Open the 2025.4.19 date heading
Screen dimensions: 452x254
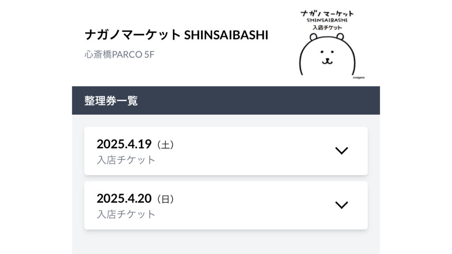124,144
